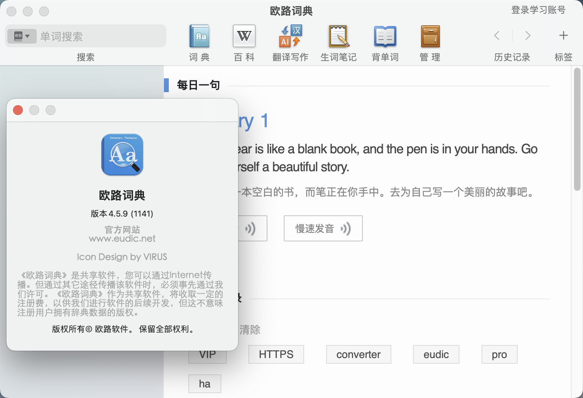Image resolution: width=583 pixels, height=398 pixels.
Task: Add a new tab with plus icon
Action: (x=563, y=35)
